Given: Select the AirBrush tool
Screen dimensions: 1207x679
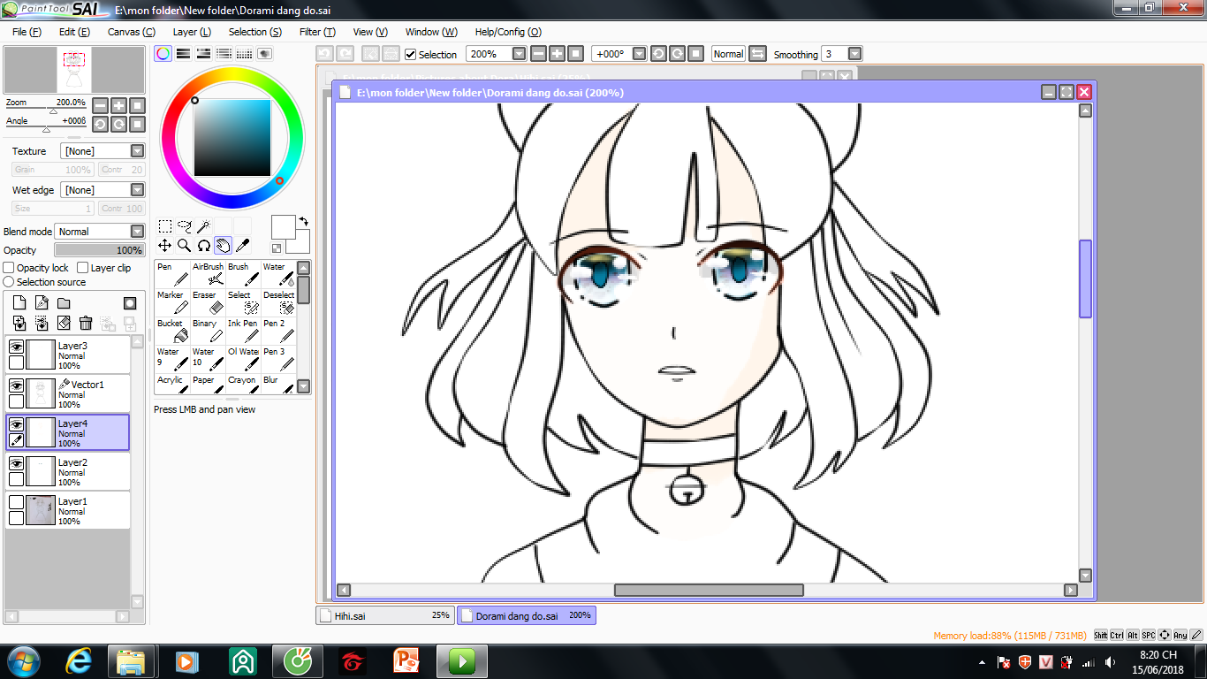Looking at the screenshot, I should coord(208,275).
